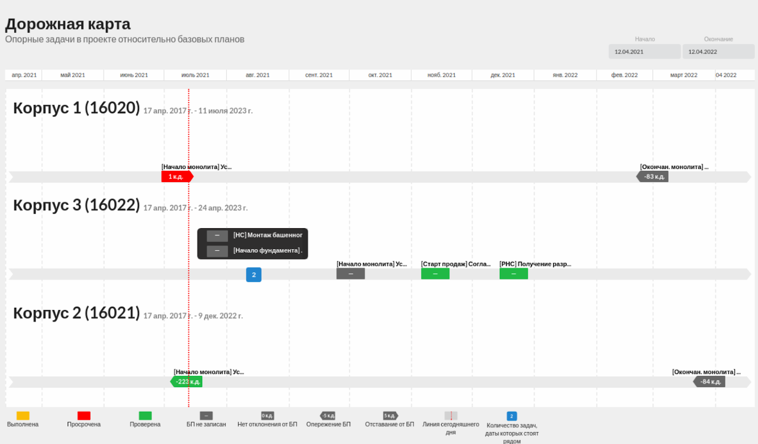
Task: Click the июнь 2021 month header
Action: pyautogui.click(x=134, y=75)
